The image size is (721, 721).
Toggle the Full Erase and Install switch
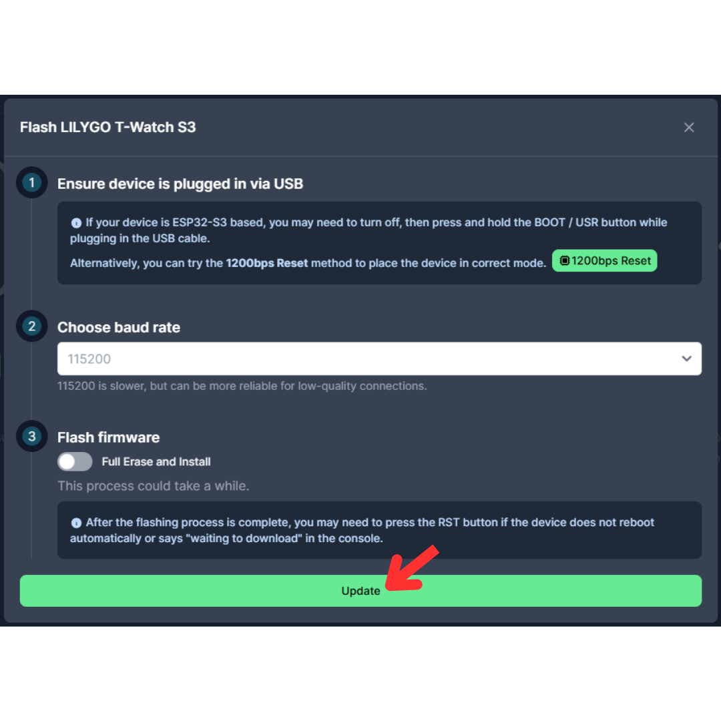tap(75, 462)
